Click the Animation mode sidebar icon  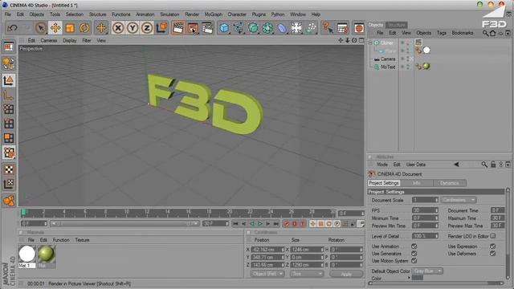click(x=9, y=201)
